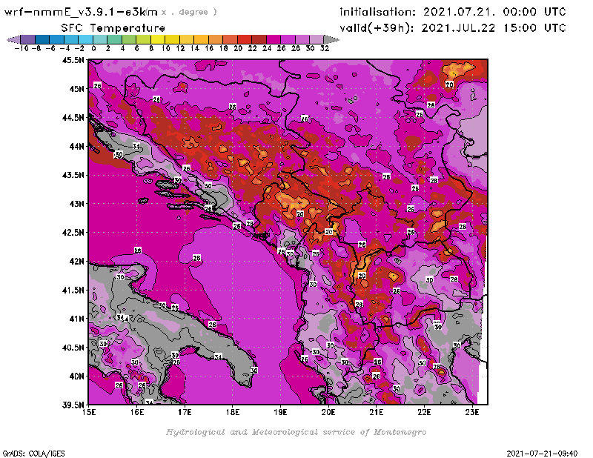This screenshot has width=593, height=458.
Task: Click the 20 to 22 red legend swatch
Action: [x=245, y=40]
